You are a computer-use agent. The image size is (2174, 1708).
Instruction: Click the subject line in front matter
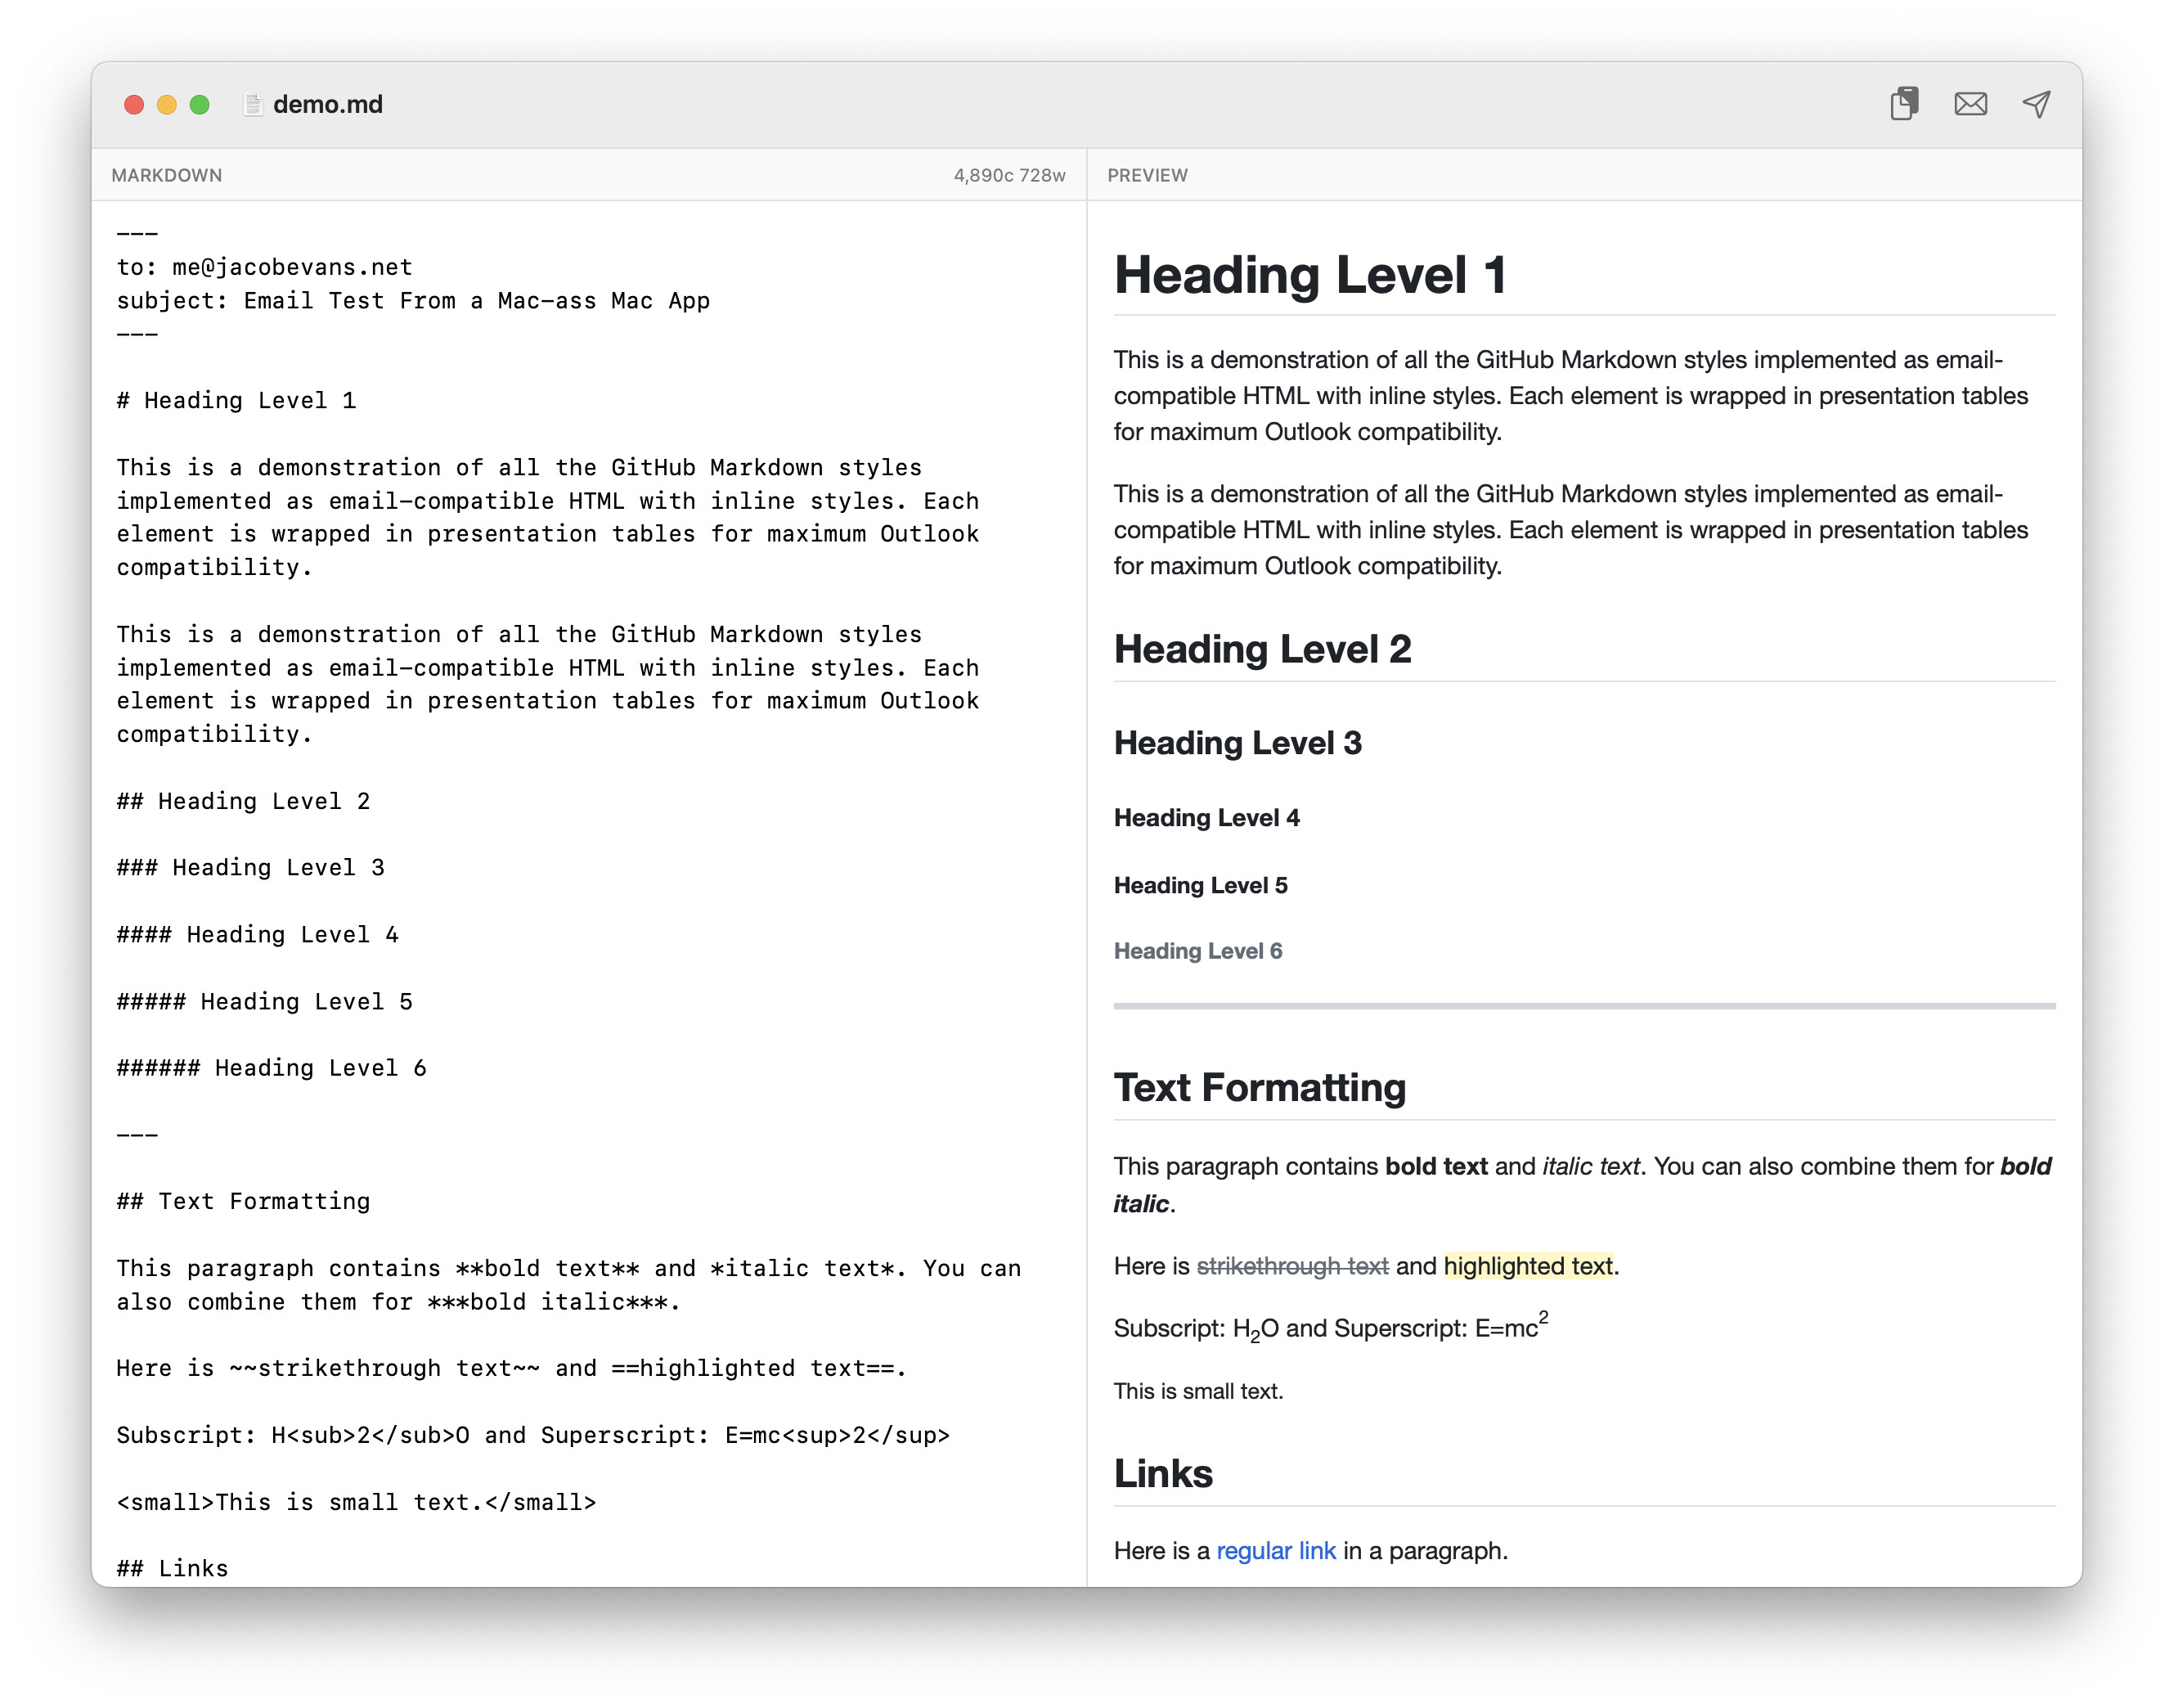point(412,300)
